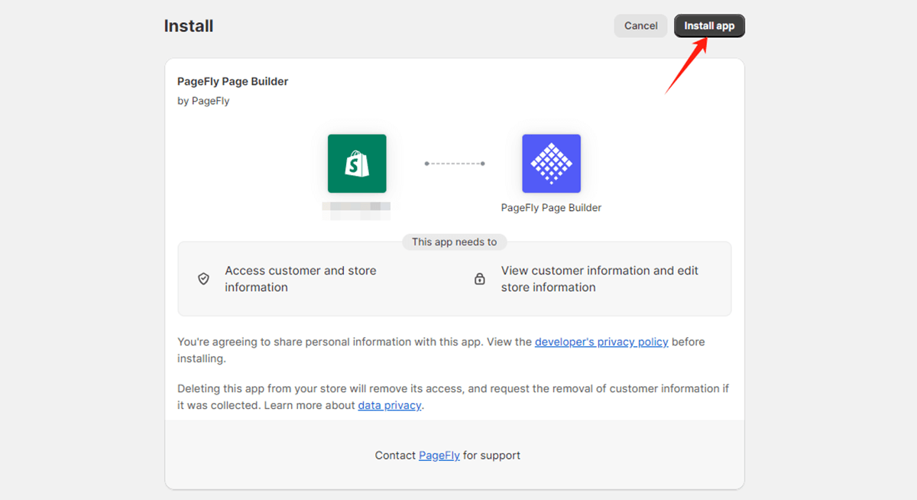917x500 pixels.
Task: Select the PageFly Page Builder label under its icon
Action: [x=551, y=207]
